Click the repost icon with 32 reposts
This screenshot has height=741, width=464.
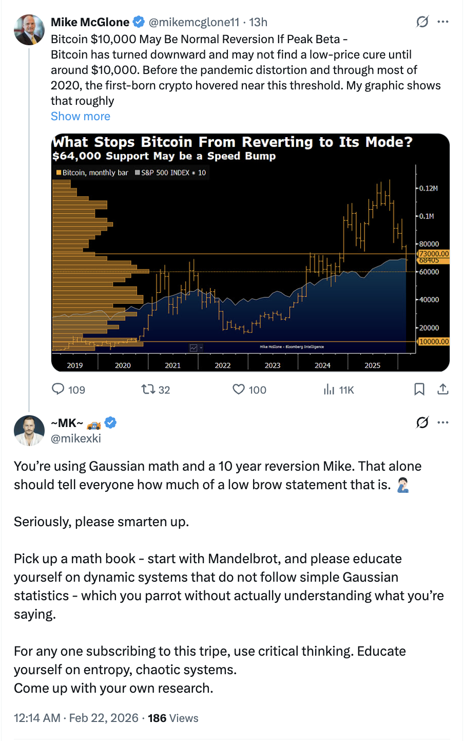(148, 389)
